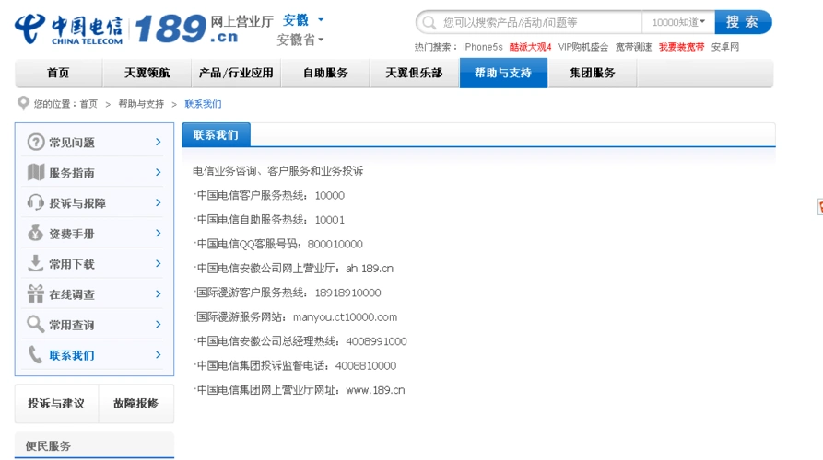Expand 常用查询 chevron arrow
823x460 pixels.
[158, 325]
